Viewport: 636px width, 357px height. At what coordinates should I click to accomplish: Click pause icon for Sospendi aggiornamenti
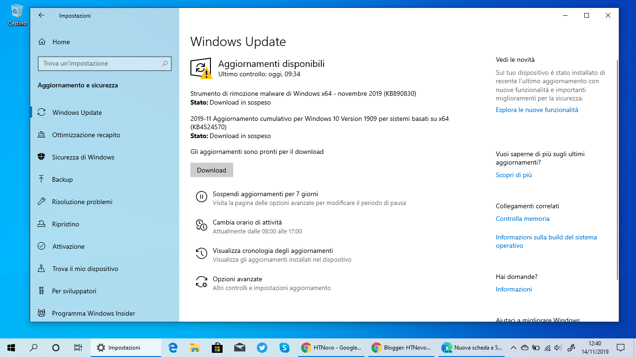click(201, 197)
